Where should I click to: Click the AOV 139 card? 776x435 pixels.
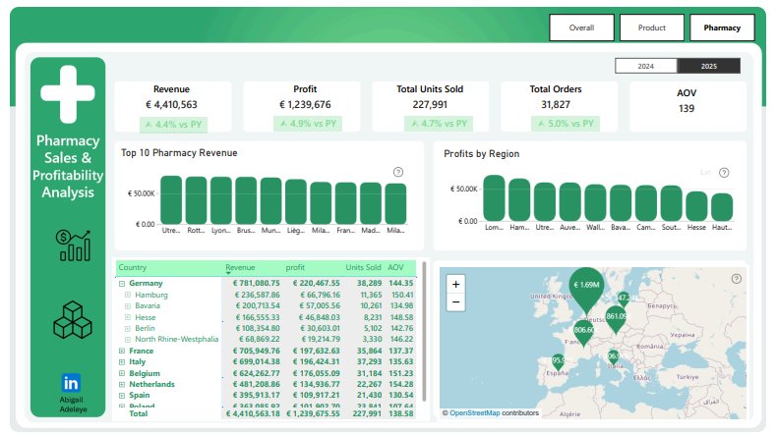click(x=687, y=107)
